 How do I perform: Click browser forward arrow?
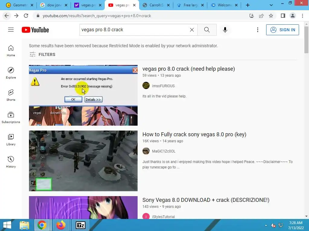(16, 16)
